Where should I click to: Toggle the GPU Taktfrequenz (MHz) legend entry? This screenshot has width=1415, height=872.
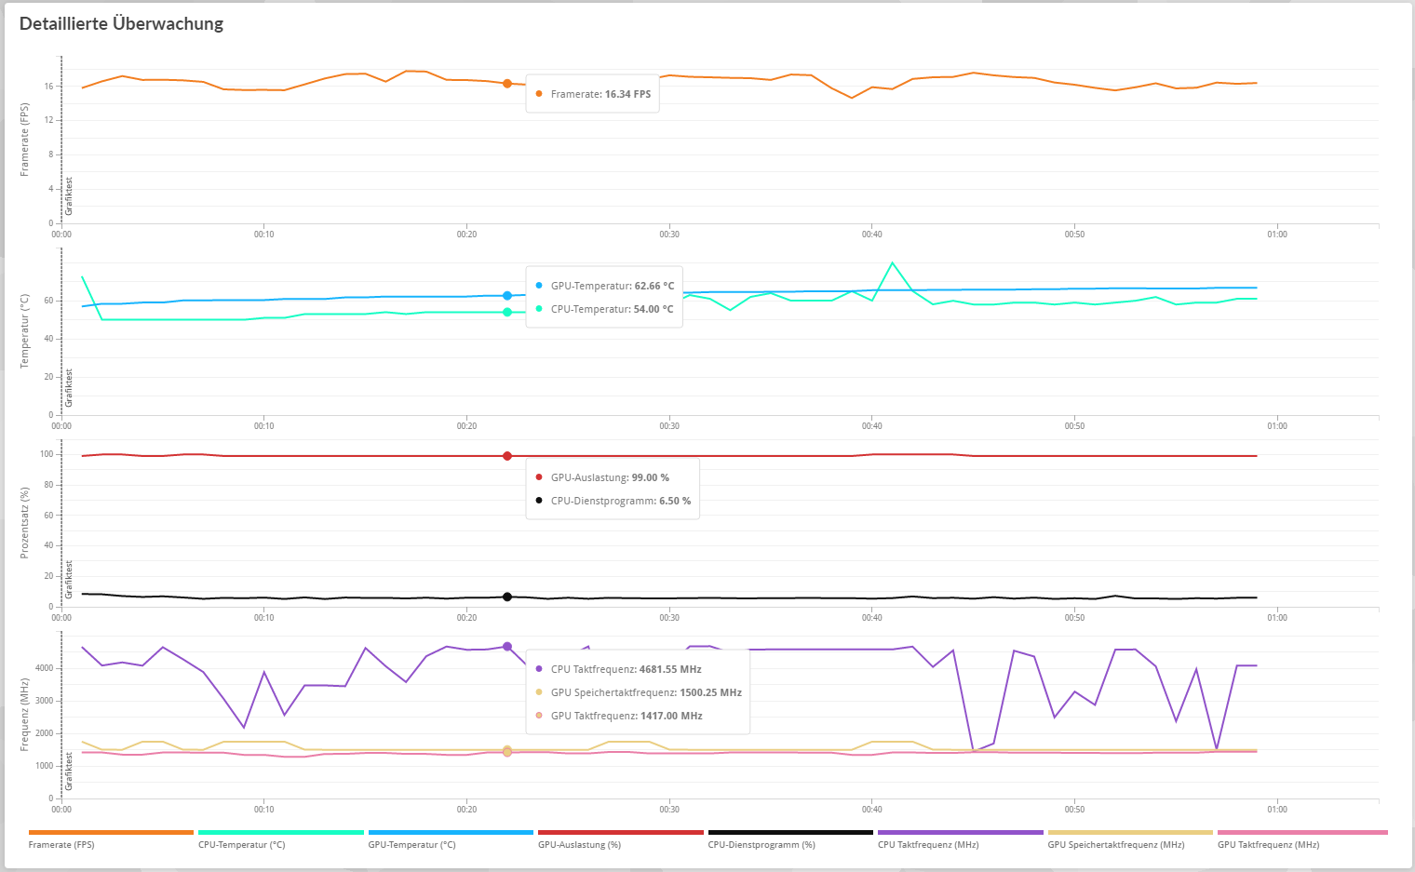coord(1302,839)
